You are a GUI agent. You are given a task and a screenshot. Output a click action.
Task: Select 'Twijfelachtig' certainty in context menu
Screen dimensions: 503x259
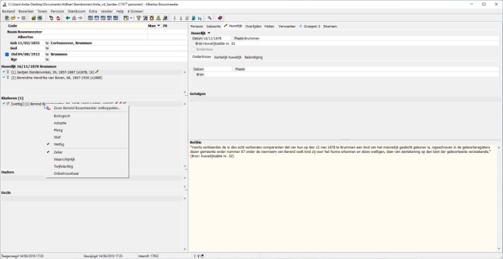pyautogui.click(x=63, y=166)
